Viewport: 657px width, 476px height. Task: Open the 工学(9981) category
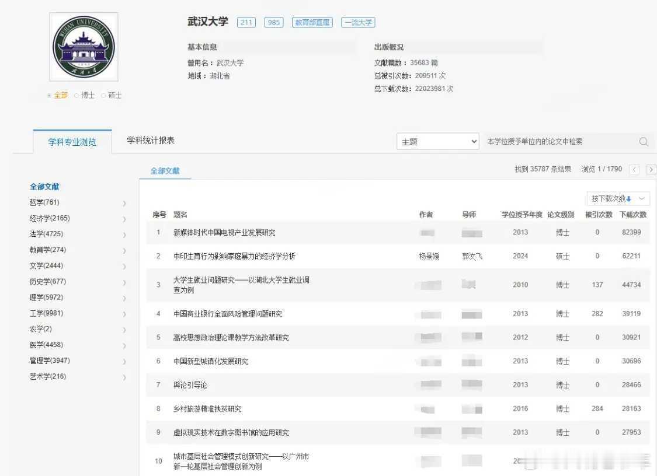point(46,313)
